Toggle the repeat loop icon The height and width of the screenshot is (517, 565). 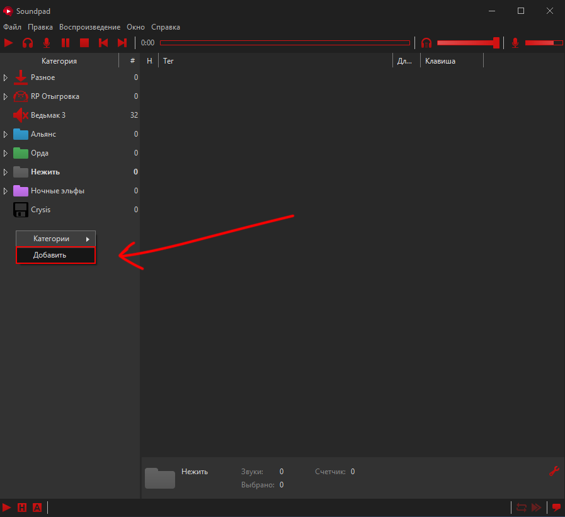(x=521, y=508)
